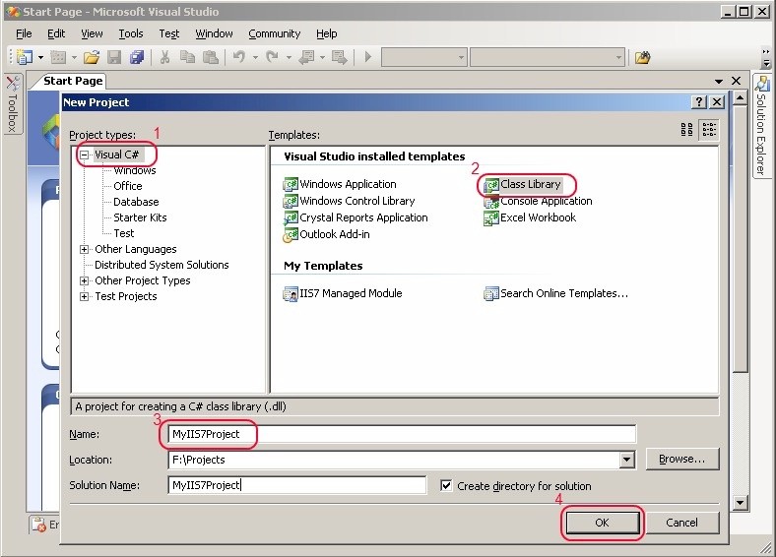Select the Database project type

[x=136, y=203]
